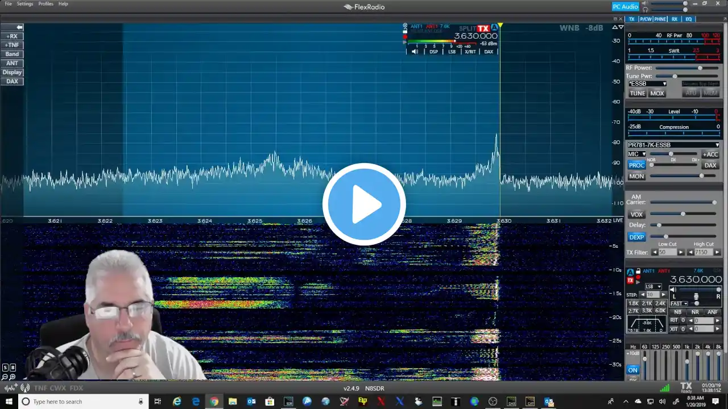Open the ESSB transmit profile dropdown

pyautogui.click(x=647, y=84)
